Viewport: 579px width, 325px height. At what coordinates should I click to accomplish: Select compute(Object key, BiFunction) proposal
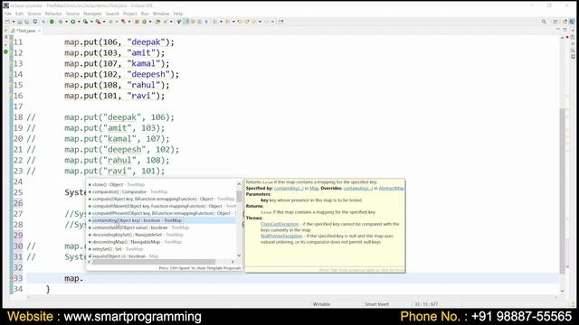tap(162, 199)
